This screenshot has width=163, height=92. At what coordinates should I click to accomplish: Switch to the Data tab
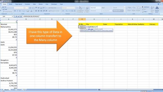(34, 4)
